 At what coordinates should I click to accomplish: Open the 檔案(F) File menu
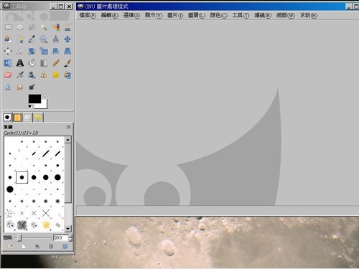coord(88,16)
